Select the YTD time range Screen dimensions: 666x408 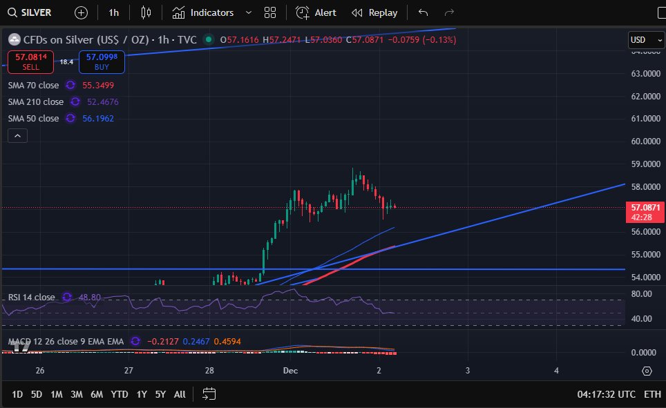120,394
